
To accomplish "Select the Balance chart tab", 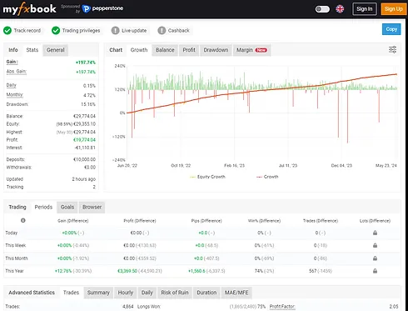I will (165, 50).
